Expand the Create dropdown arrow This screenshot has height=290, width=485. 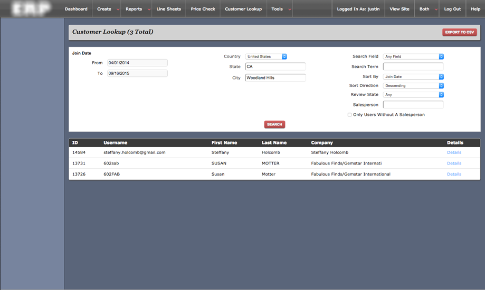pos(118,9)
